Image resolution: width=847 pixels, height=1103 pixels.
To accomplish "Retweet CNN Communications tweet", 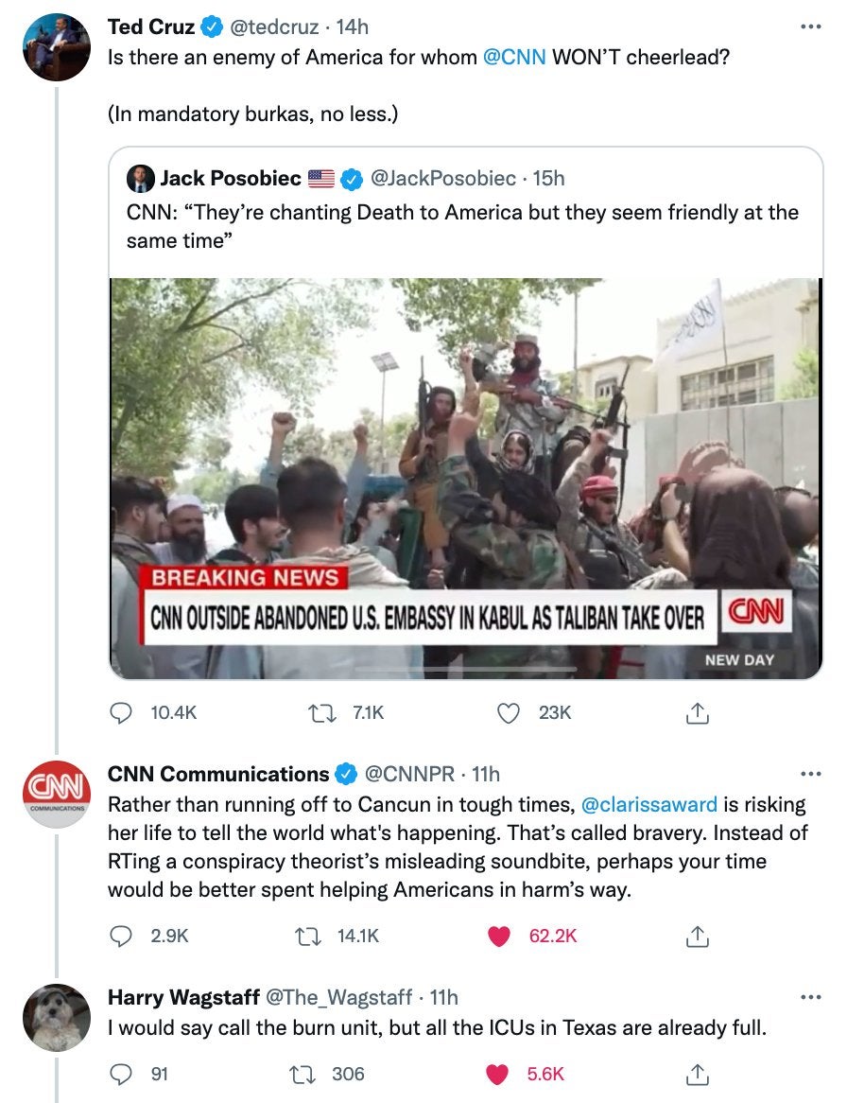I will pyautogui.click(x=304, y=936).
